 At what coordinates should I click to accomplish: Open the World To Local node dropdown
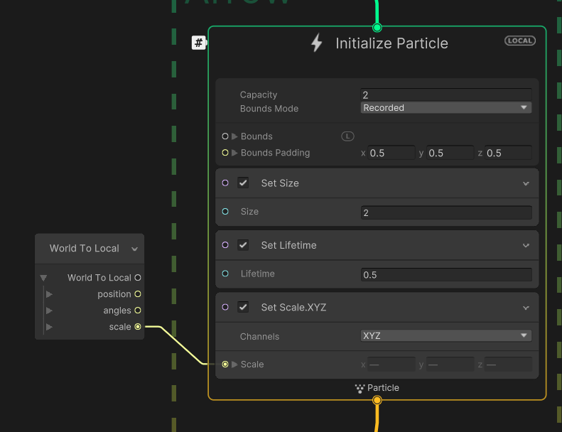coord(134,249)
